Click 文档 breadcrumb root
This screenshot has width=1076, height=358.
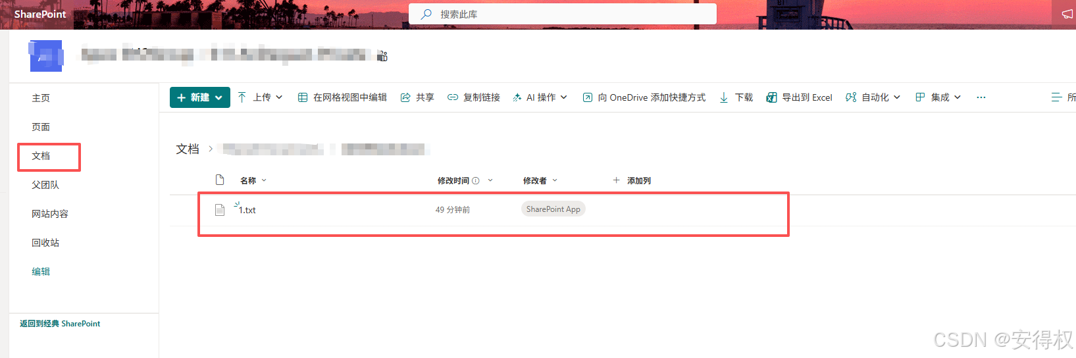click(188, 149)
